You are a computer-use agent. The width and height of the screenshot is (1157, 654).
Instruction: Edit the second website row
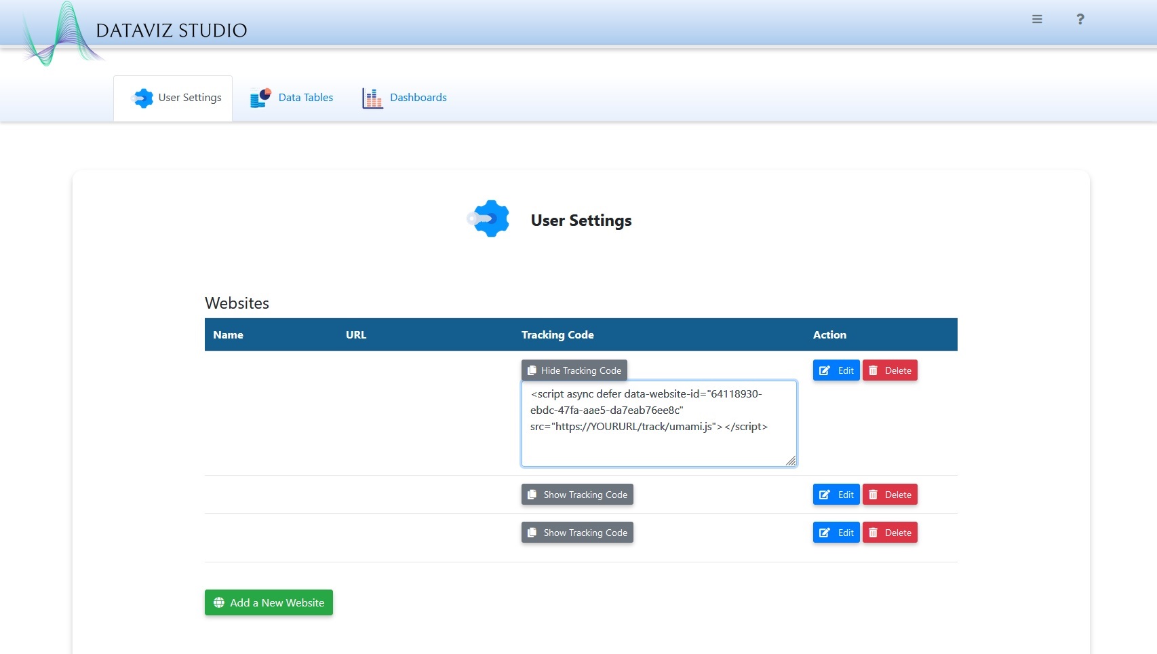click(x=836, y=495)
